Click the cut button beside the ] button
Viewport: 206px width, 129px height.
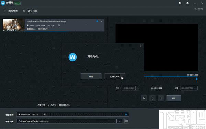174,98
